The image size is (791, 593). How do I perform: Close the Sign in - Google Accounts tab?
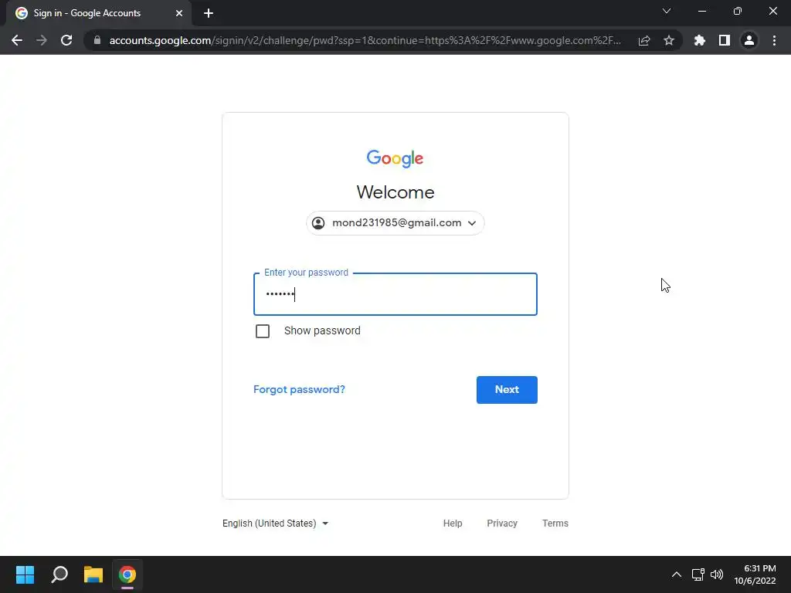coord(179,13)
